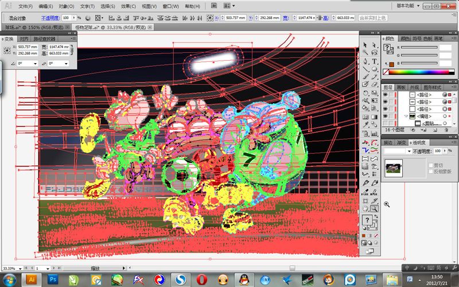Hide the first <路径> layer via eye icon
The image size is (459, 287).
coord(385,95)
